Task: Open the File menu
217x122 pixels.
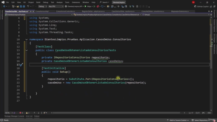Action: 7,2
